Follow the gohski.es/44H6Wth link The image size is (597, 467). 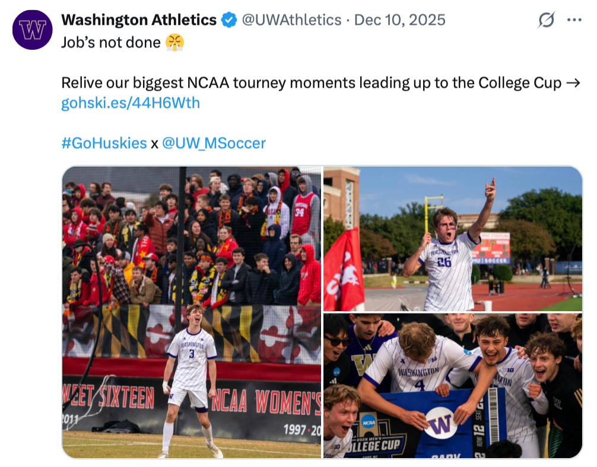[131, 103]
